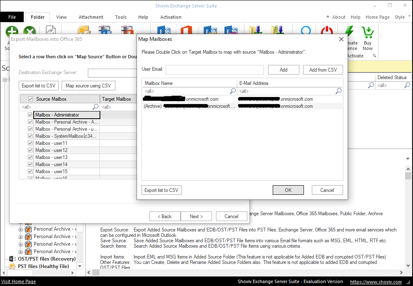Uncheck the Mailbox - Personal Archive - A... checkbox
Image resolution: width=413 pixels, height=286 pixels.
(30, 122)
